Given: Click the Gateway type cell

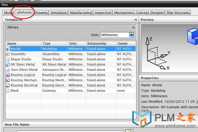Looking at the screenshot, I should (54, 91).
